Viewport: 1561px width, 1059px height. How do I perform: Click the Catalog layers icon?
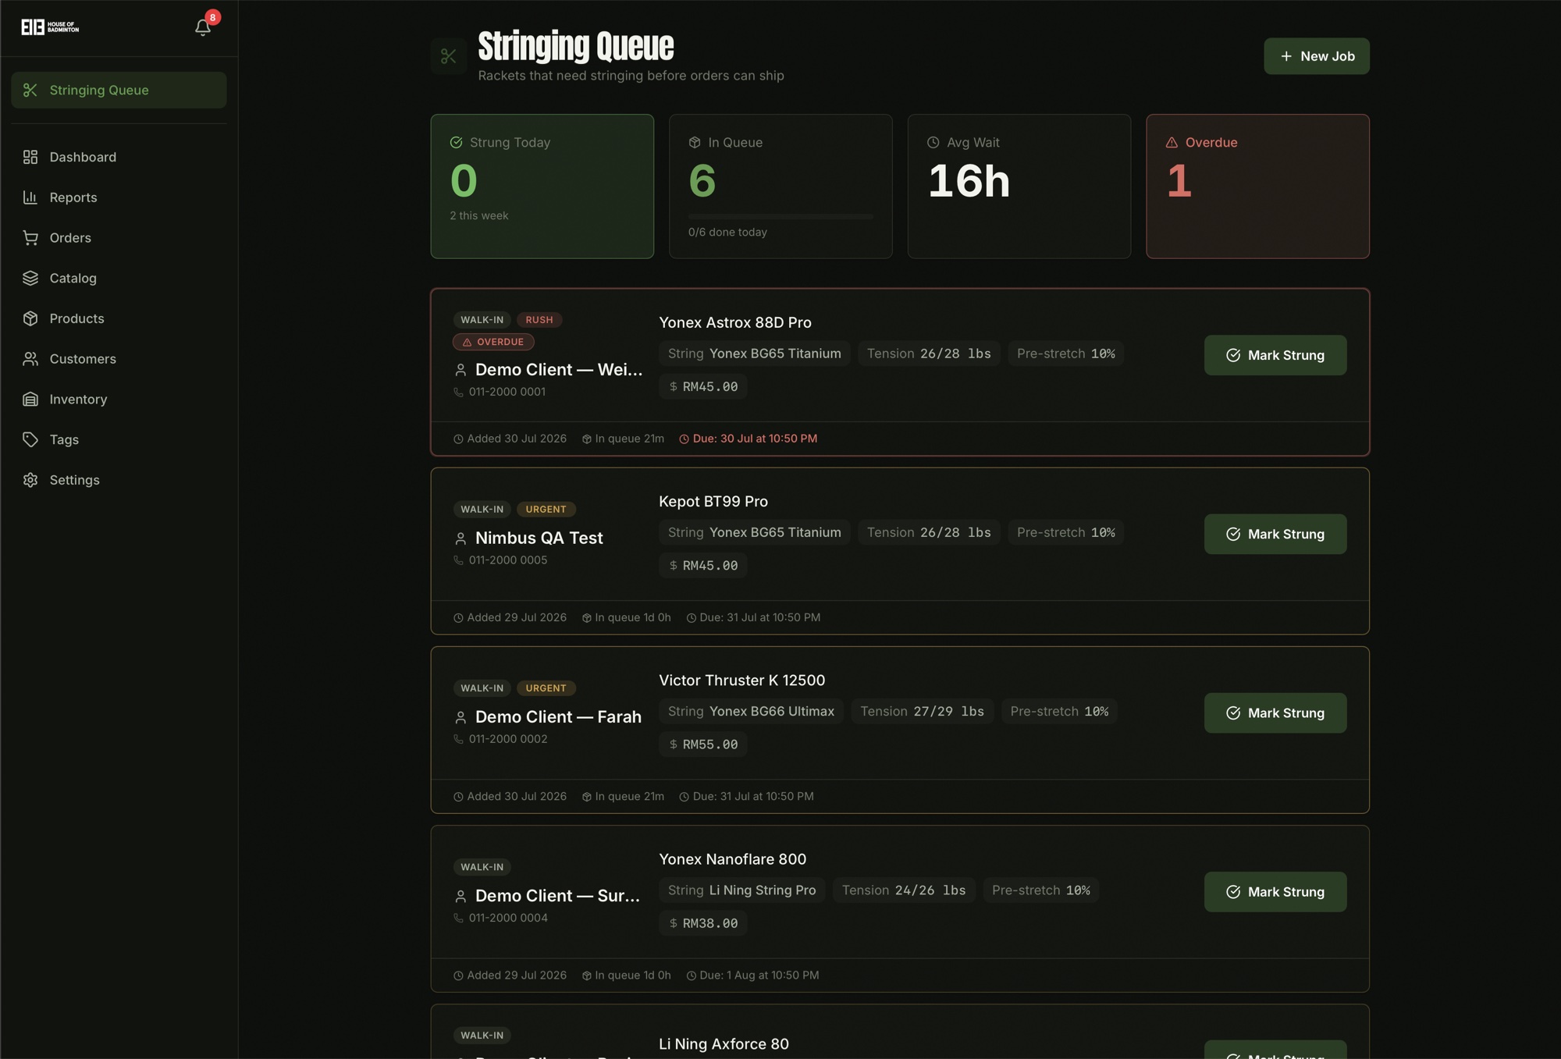pos(30,278)
